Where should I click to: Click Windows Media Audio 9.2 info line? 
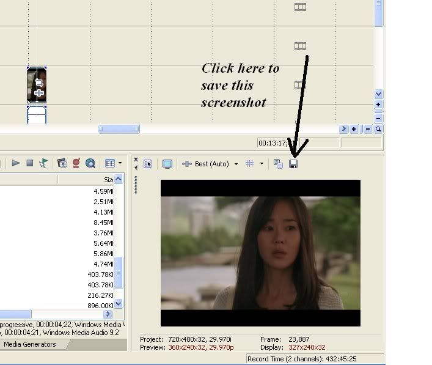click(59, 333)
